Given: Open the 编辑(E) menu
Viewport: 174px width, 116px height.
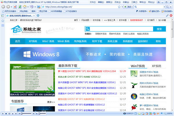Looking at the screenshot, I should point(101,2).
